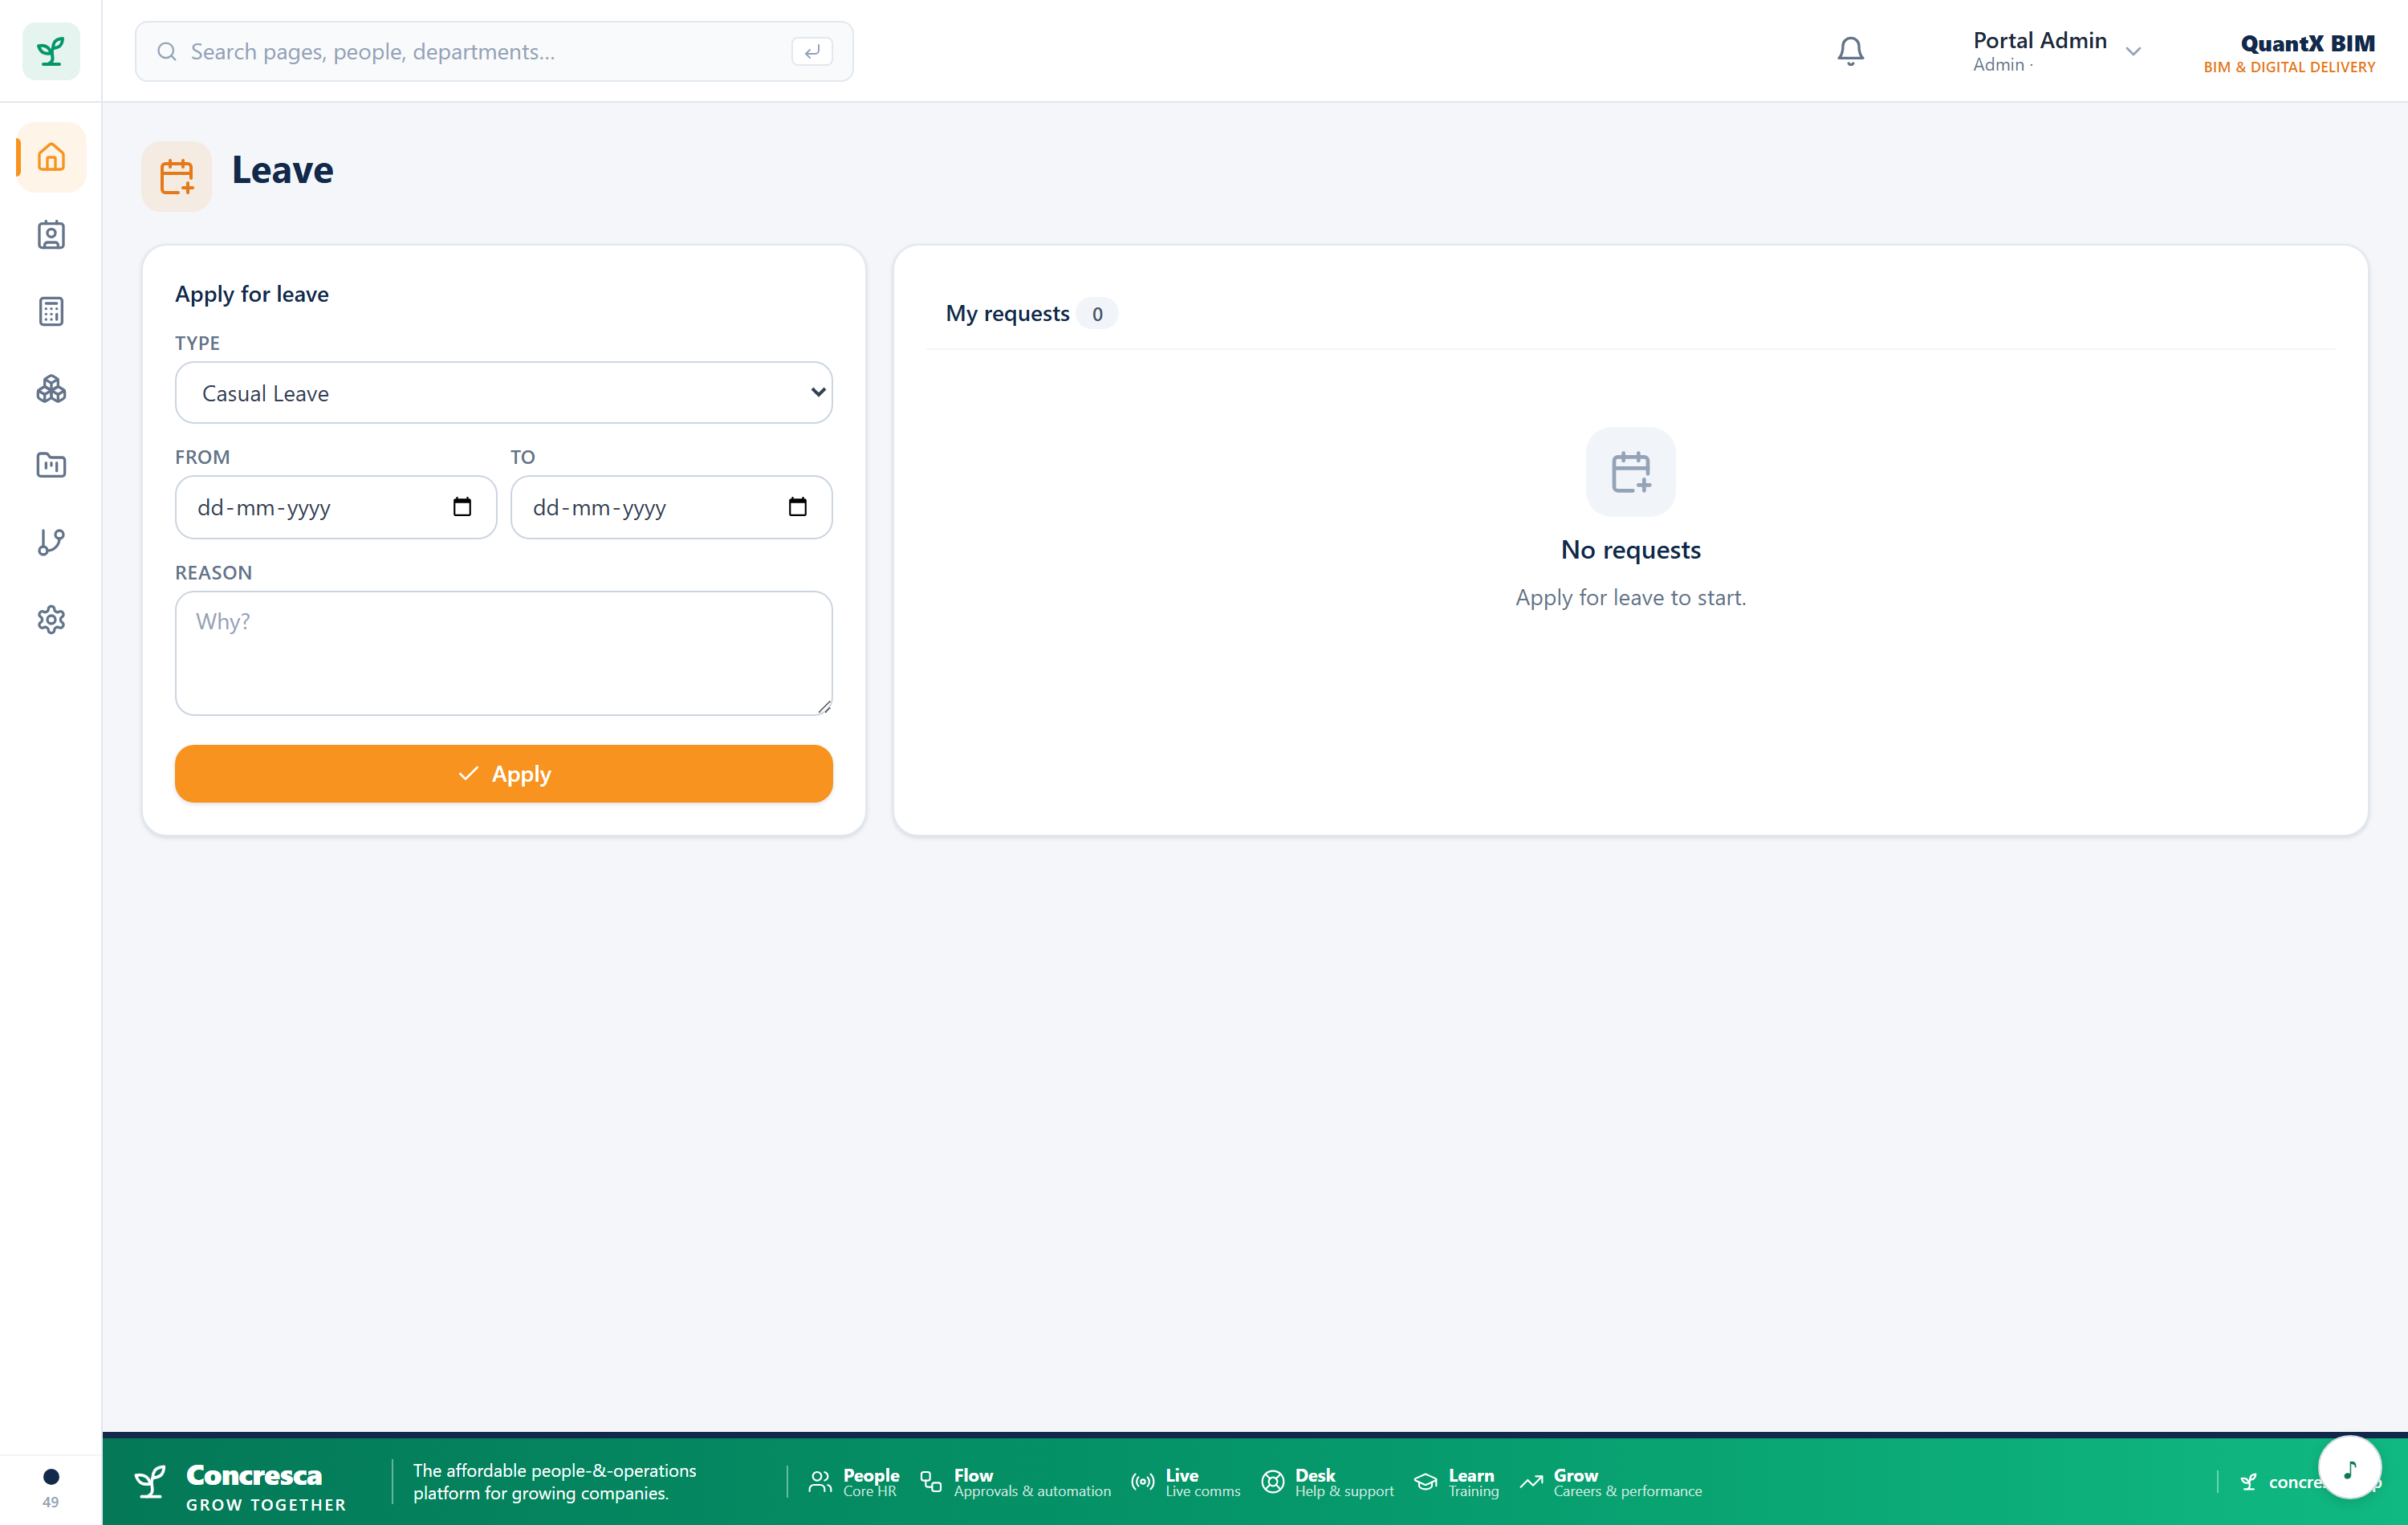
Task: Open the git branch workflow icon in sidebar
Action: pos(51,542)
